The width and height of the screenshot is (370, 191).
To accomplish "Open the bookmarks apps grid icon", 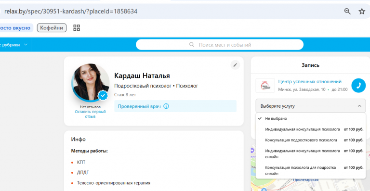I will 77,28.
